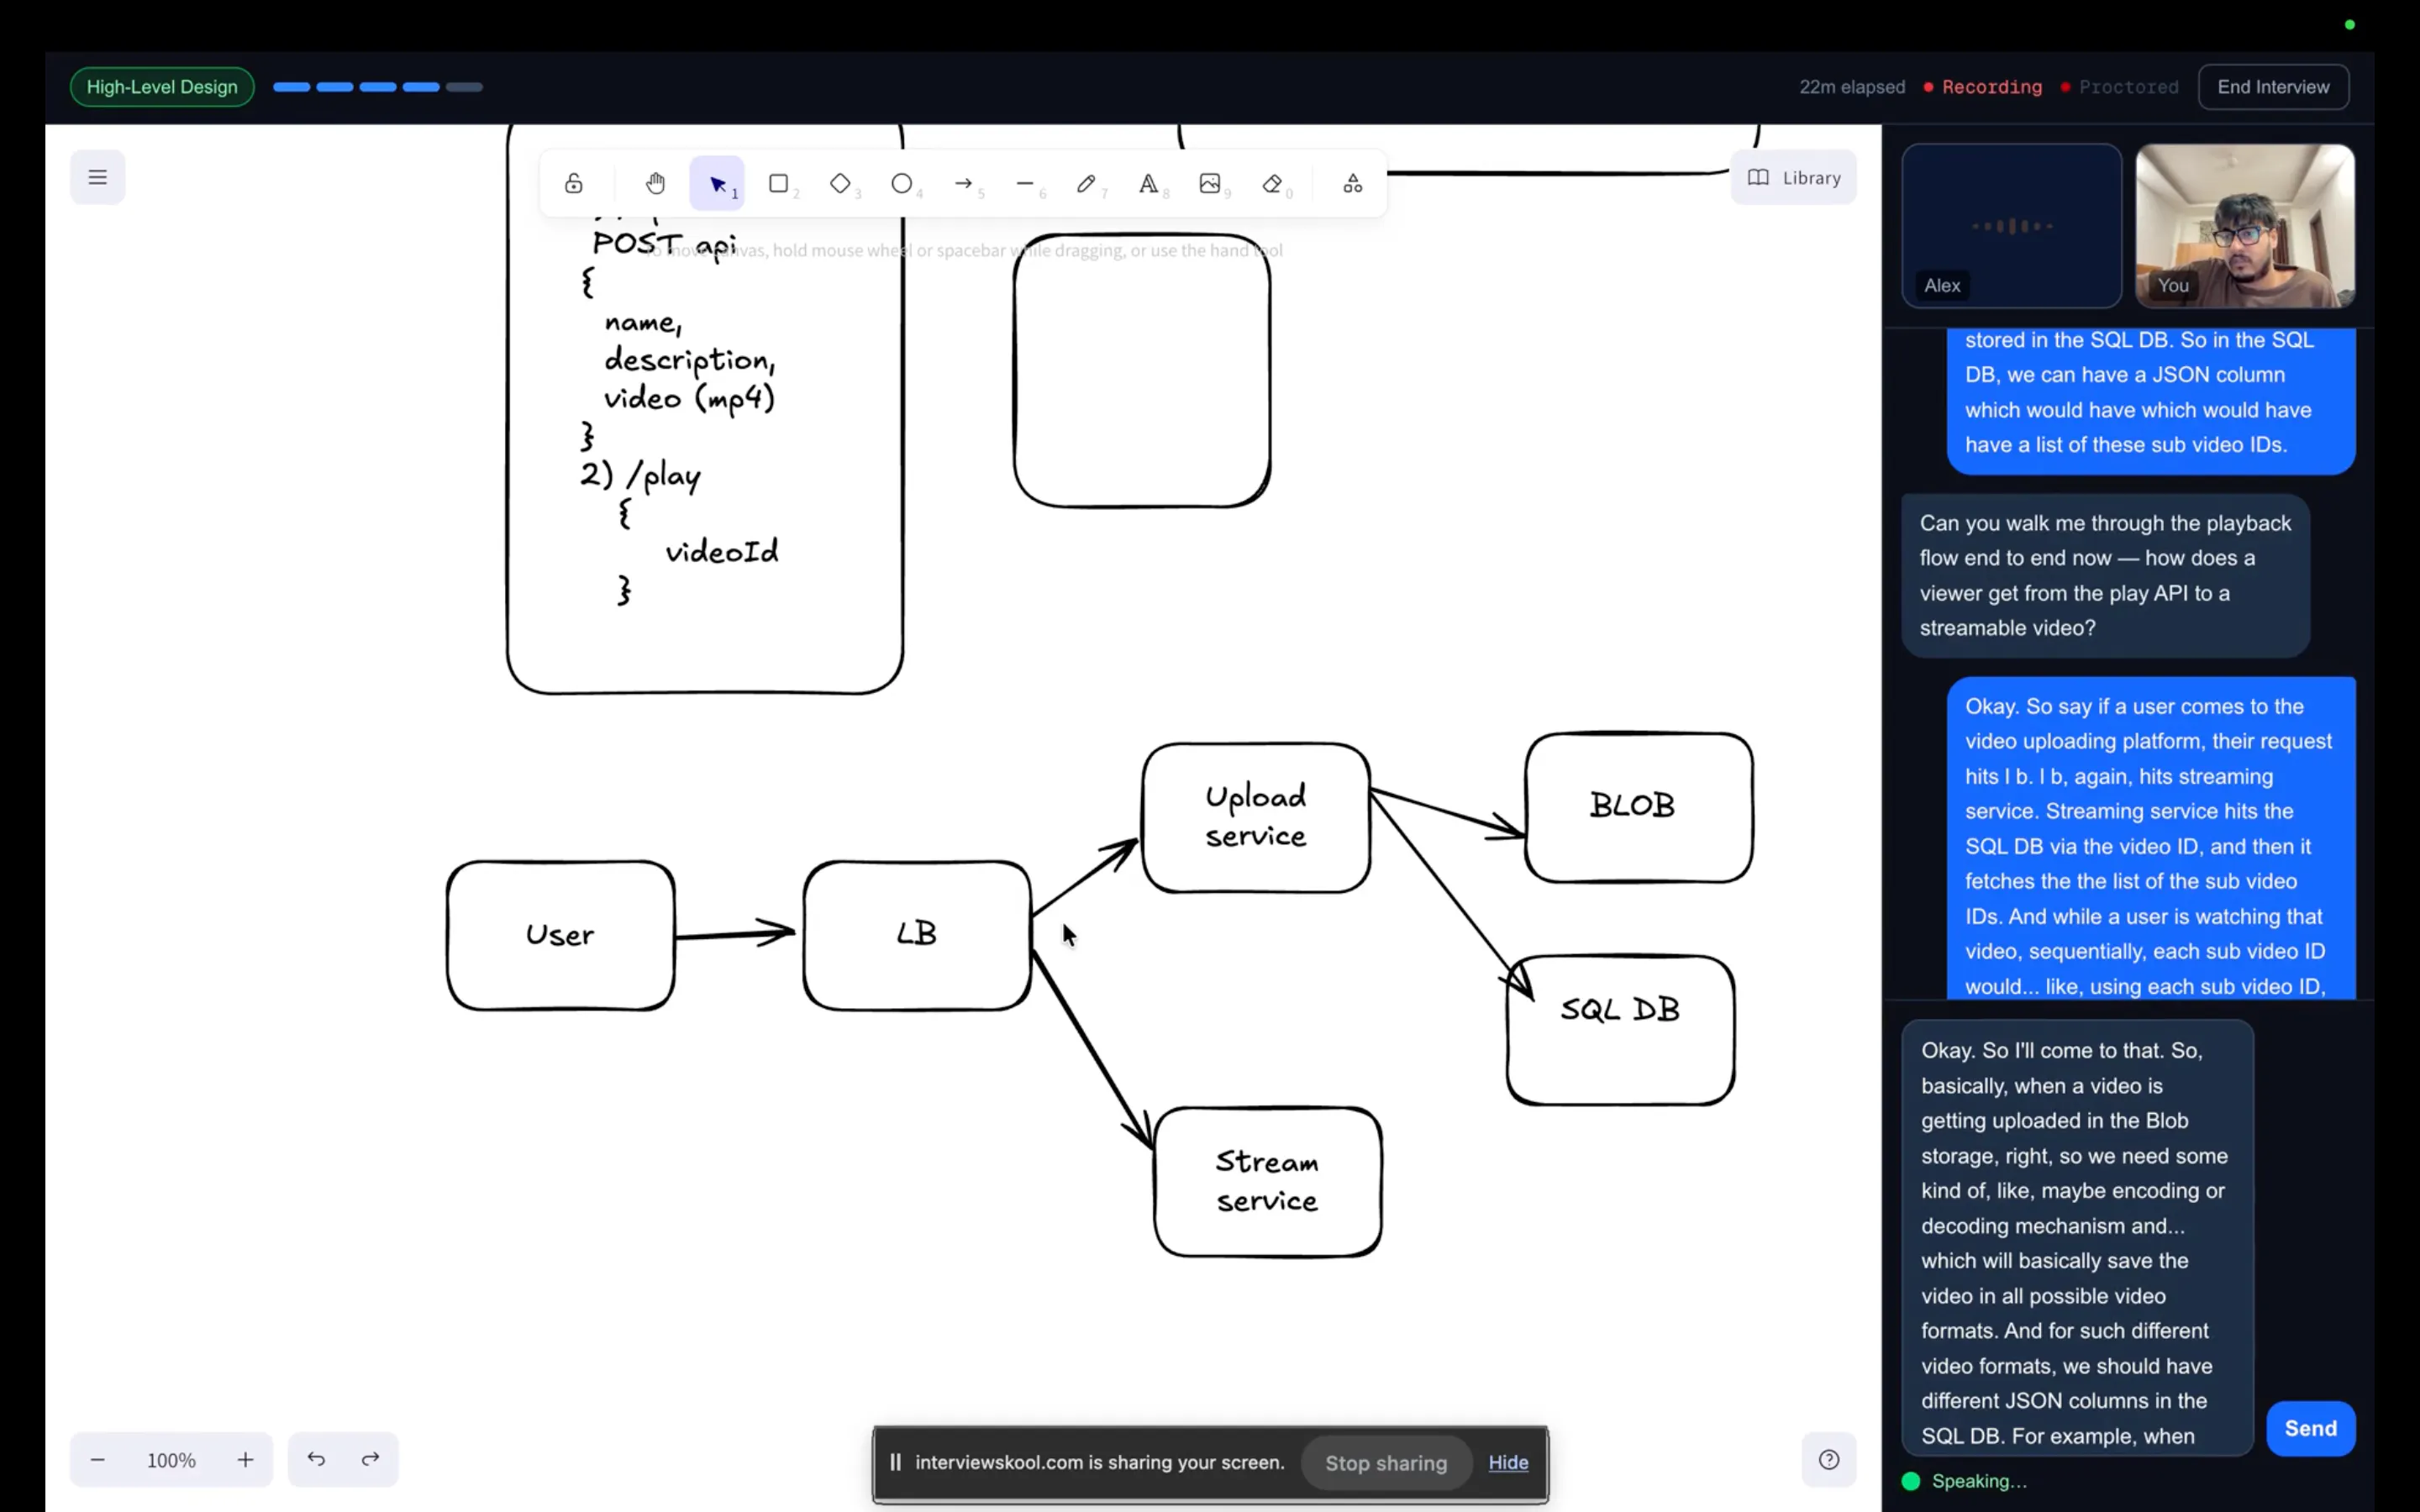Click the 'video (mp4)' text on canvas
Screen dimensions: 2420x1512
tap(689, 399)
